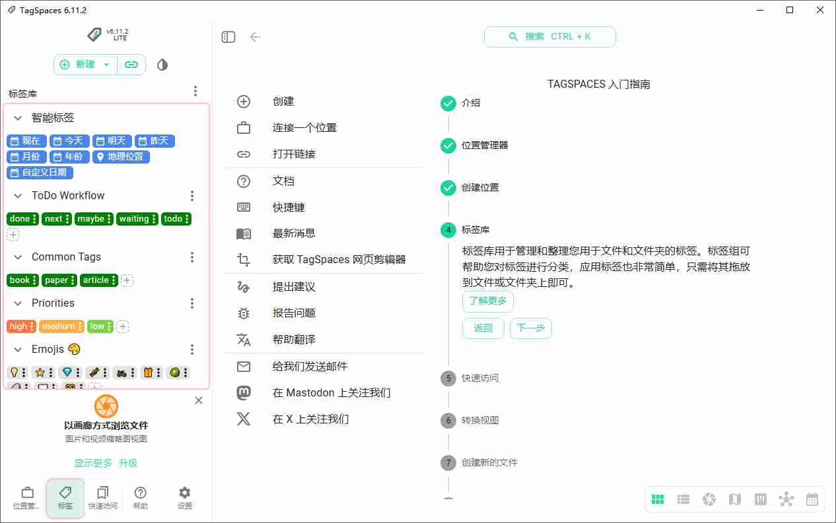Collapse the ToDo Workflow group

(x=17, y=195)
